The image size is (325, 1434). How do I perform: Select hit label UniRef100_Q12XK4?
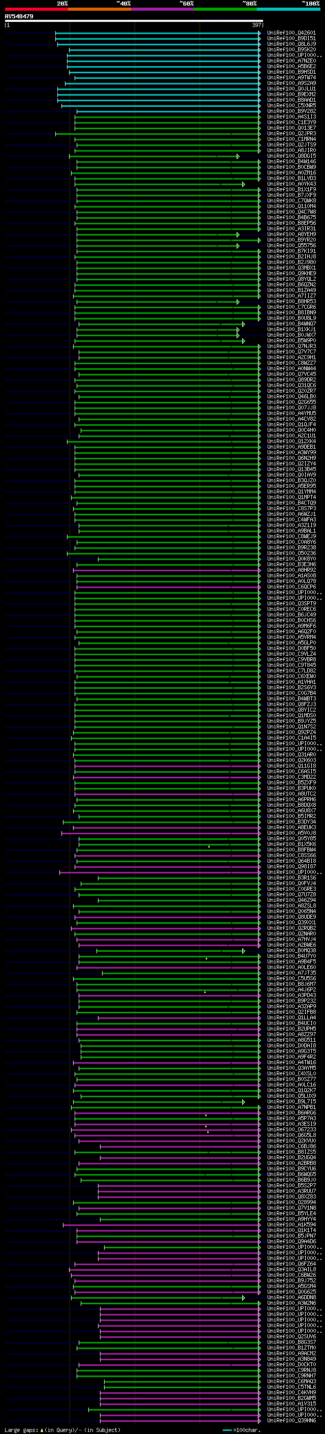291,441
